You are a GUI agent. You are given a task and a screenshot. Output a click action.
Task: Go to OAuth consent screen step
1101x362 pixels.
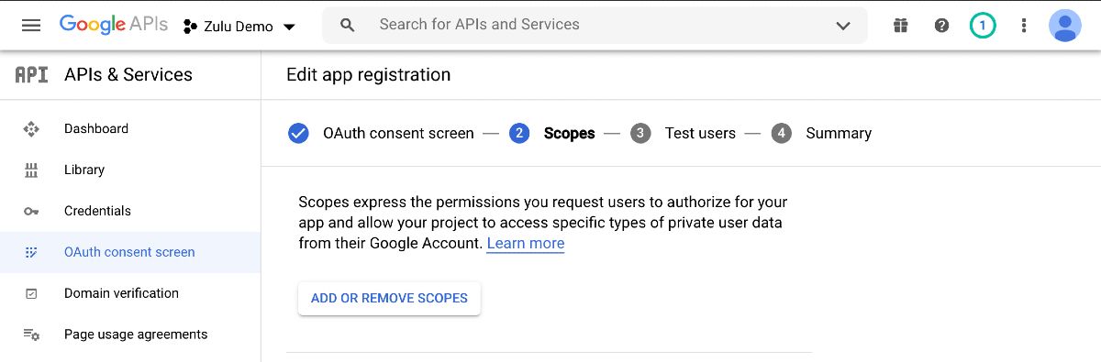382,134
